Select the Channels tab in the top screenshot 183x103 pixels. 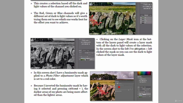pos(146,15)
